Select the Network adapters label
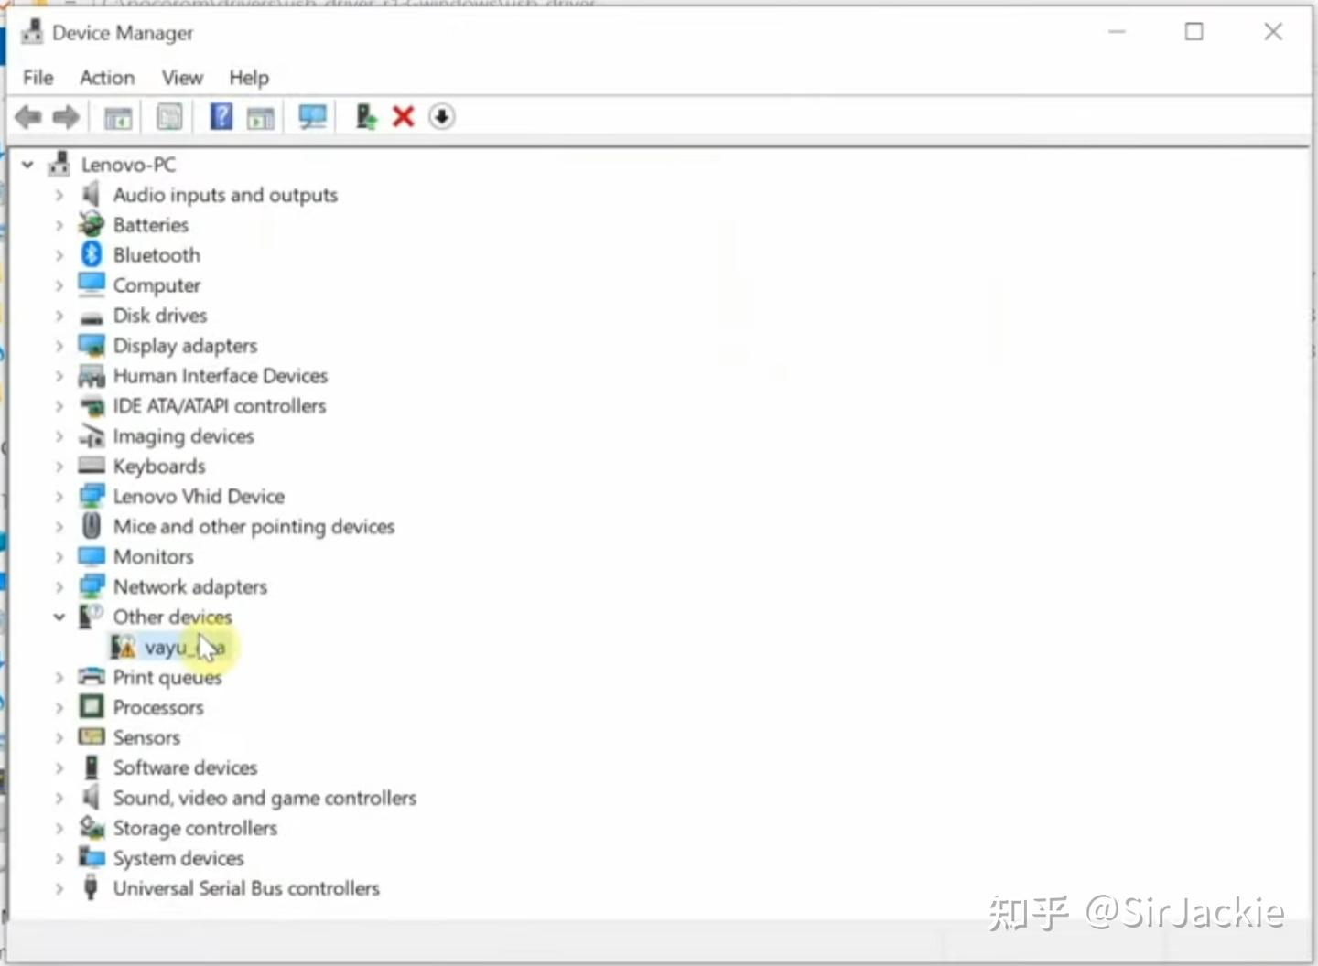 click(190, 586)
